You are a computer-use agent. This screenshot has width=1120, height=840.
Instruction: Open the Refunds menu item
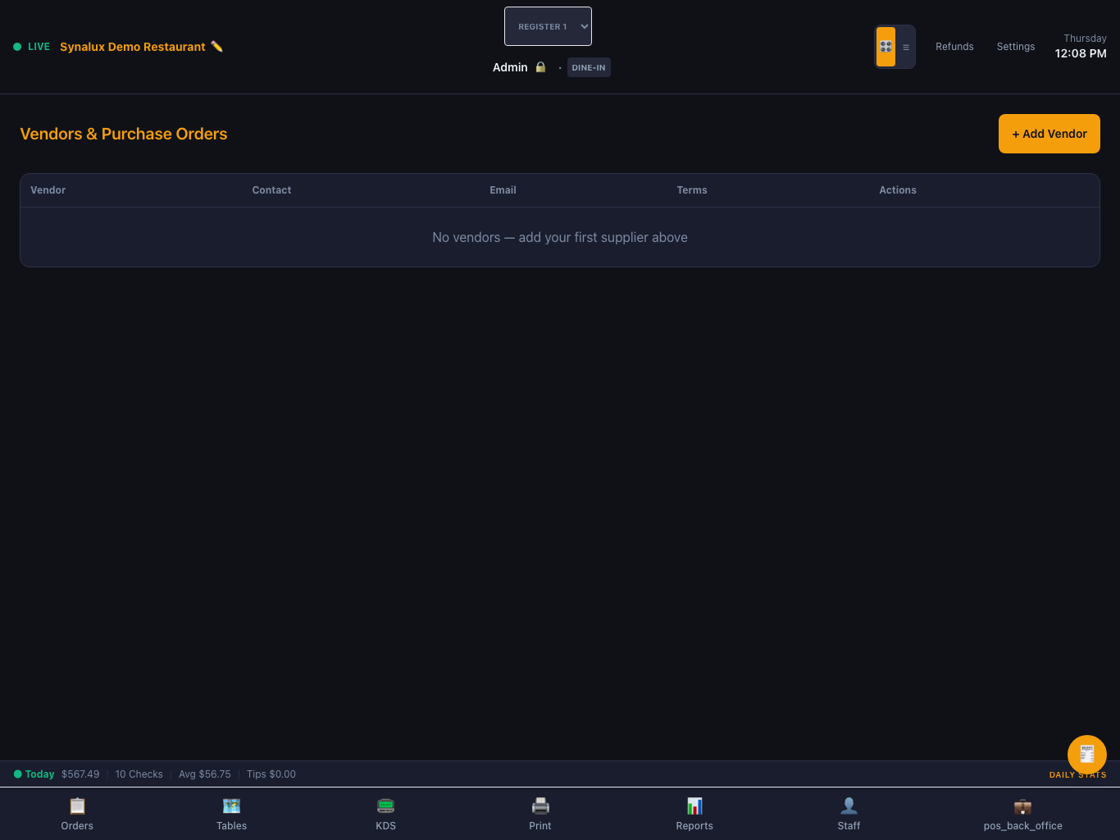[x=954, y=47]
